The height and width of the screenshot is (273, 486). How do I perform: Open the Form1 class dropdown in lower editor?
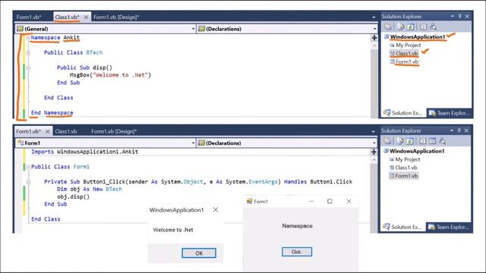click(x=106, y=143)
